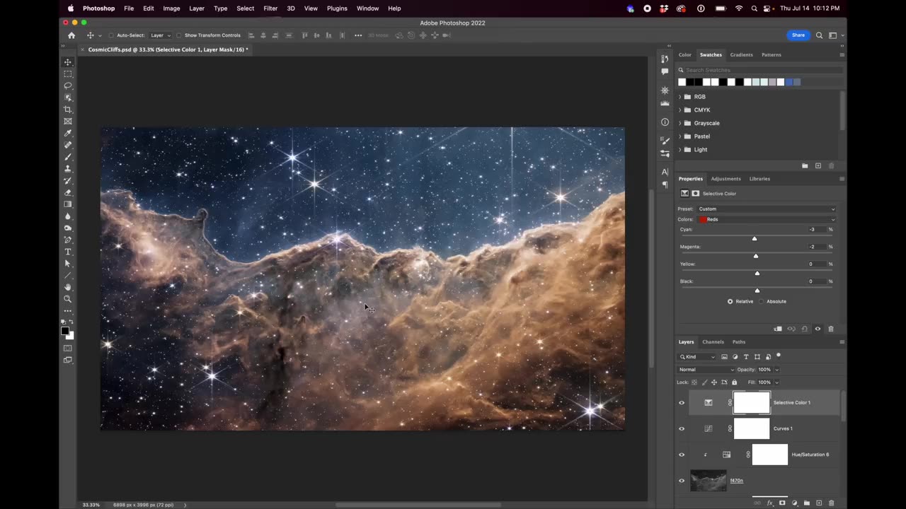
Task: Click the Home icon in options bar
Action: coord(71,35)
